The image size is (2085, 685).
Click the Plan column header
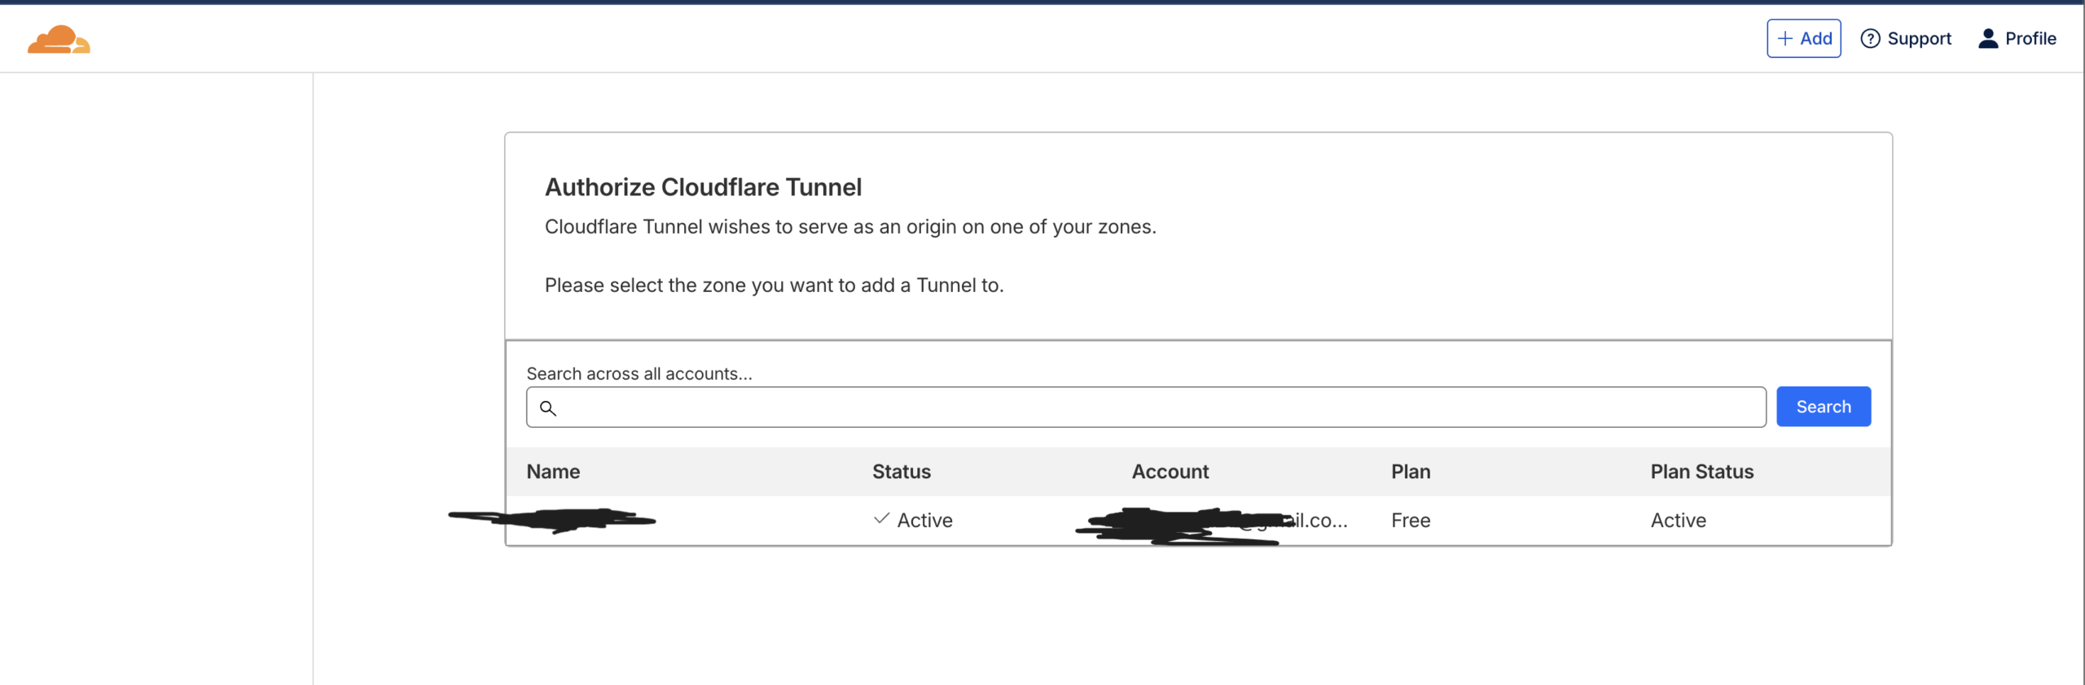1410,472
